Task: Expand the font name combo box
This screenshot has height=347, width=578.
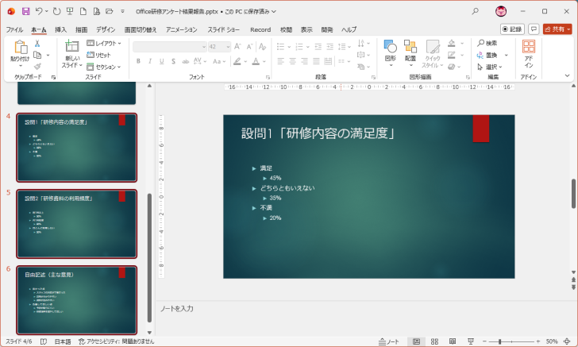Action: pos(204,47)
